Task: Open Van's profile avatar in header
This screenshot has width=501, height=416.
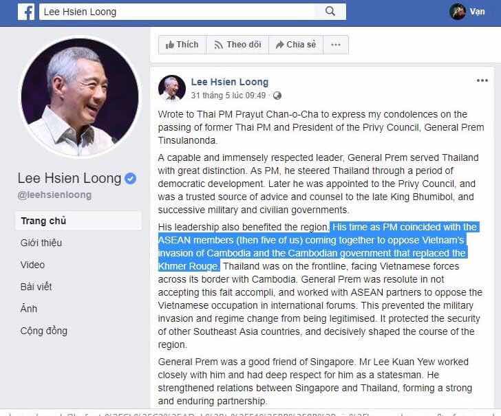Action: 458,12
